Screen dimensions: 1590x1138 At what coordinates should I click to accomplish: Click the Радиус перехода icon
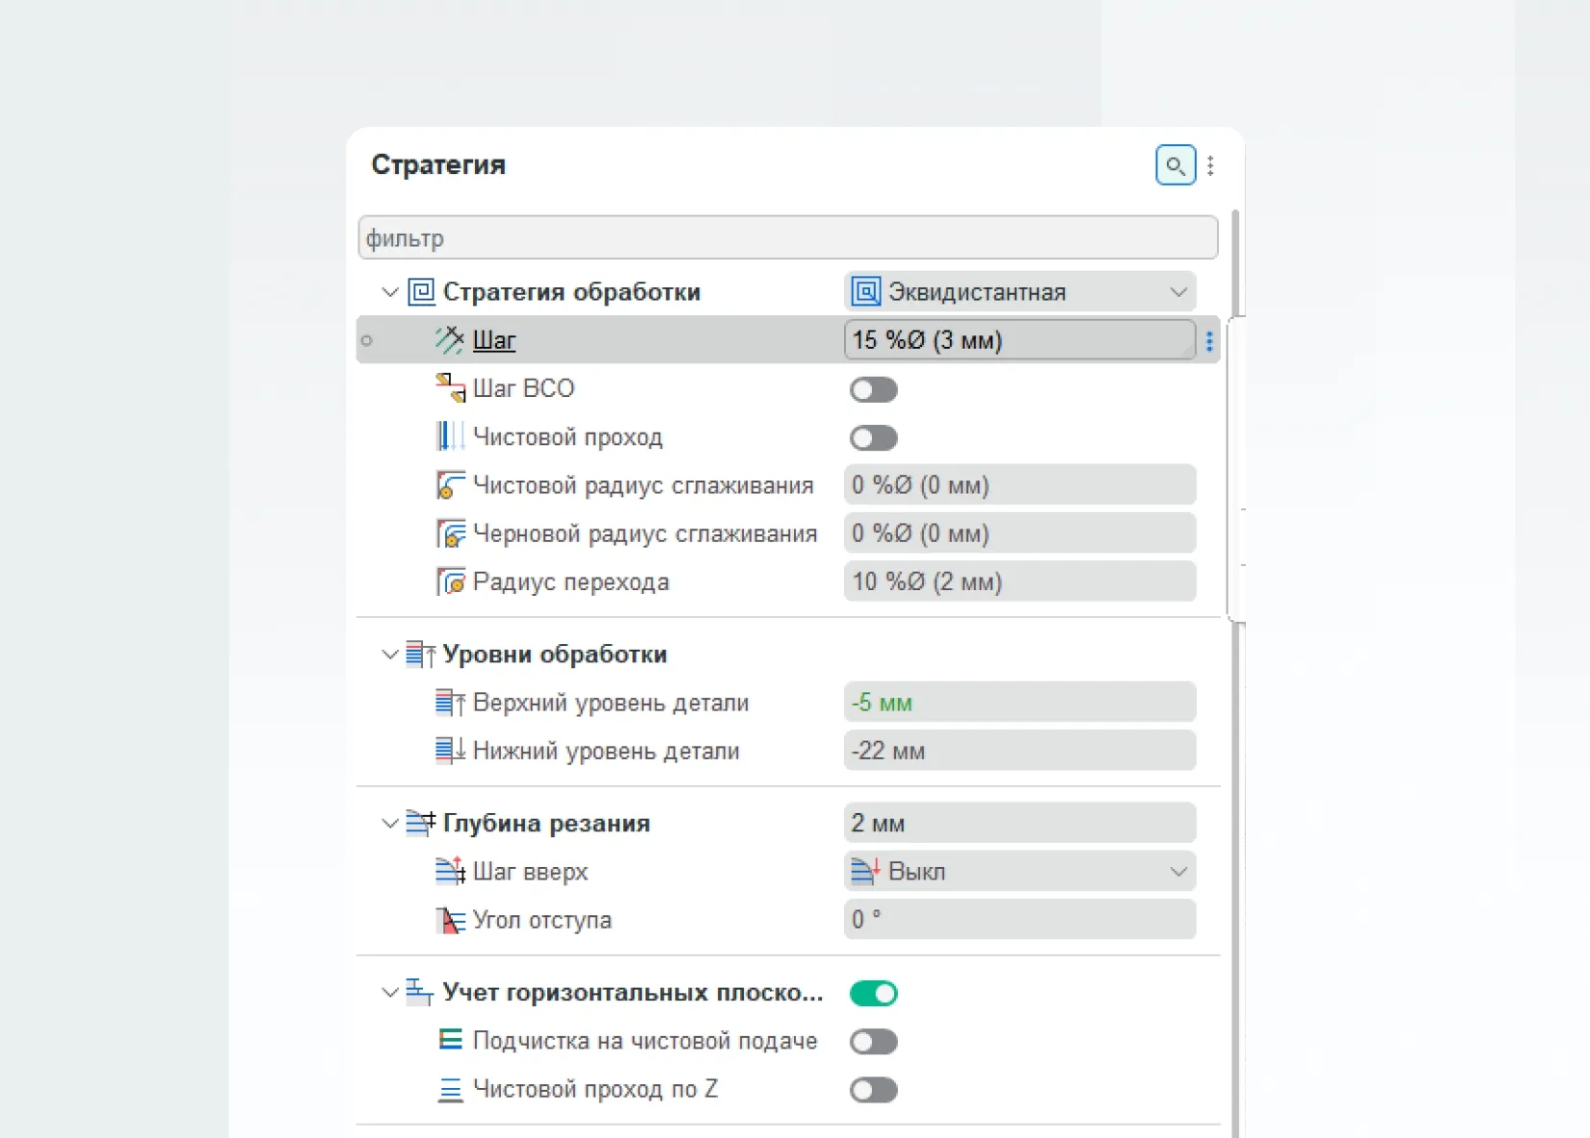coord(450,581)
